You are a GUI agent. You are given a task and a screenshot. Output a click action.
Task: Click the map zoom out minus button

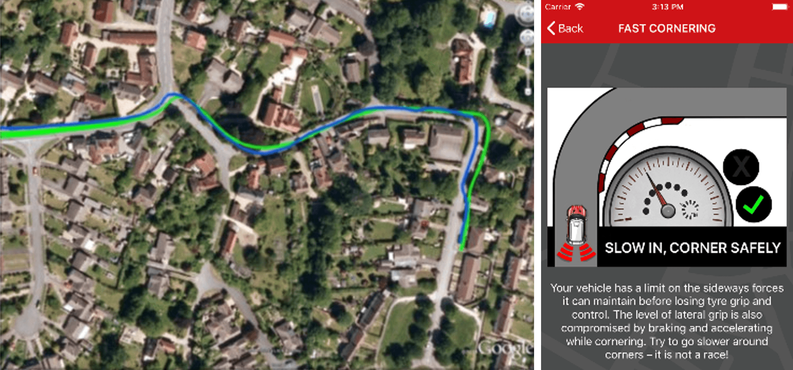(528, 92)
